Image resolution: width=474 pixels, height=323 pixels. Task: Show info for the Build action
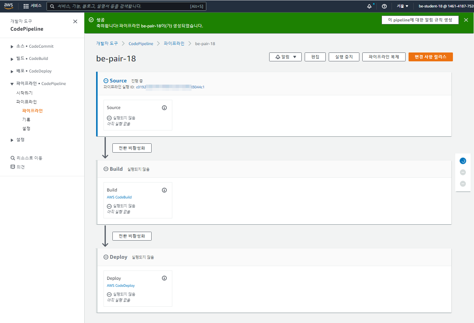click(x=165, y=190)
